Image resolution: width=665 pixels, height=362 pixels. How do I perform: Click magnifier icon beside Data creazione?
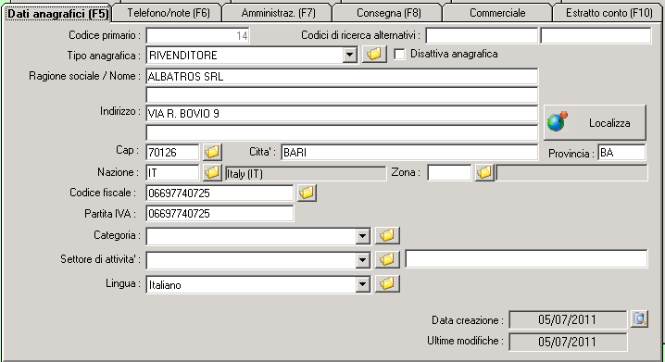(x=640, y=319)
